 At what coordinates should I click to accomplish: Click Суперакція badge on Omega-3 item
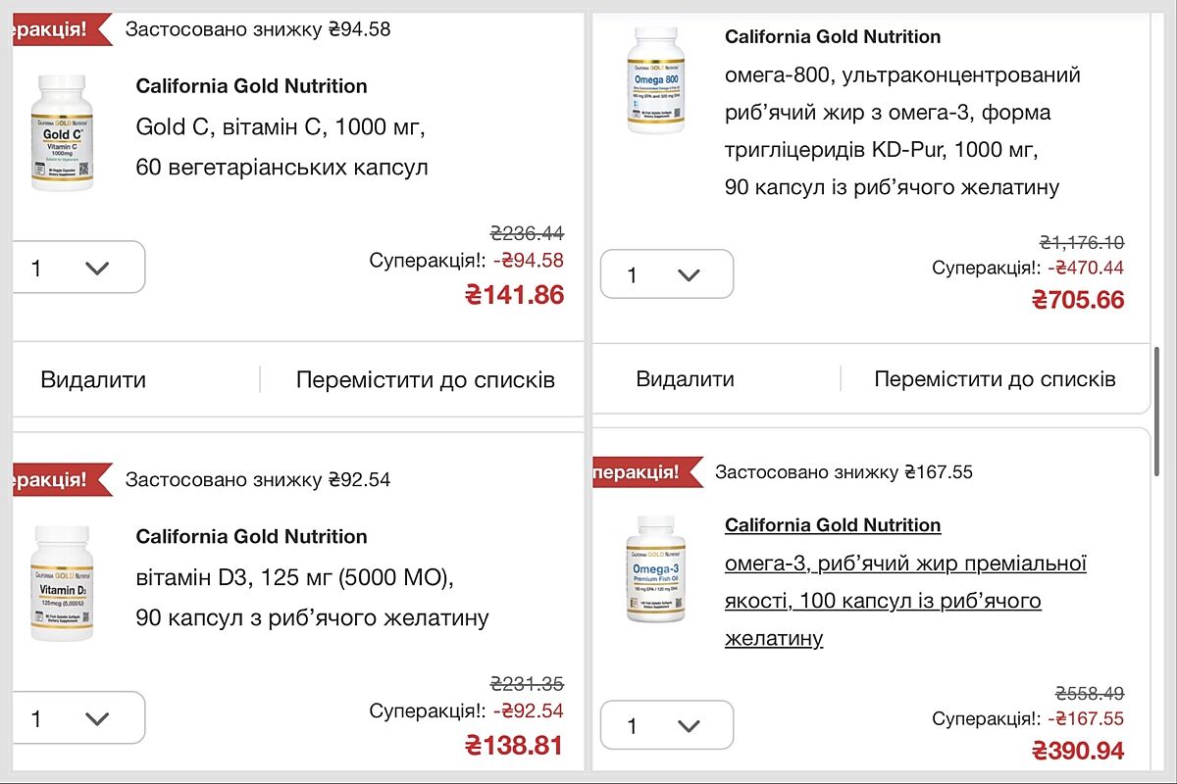click(642, 471)
